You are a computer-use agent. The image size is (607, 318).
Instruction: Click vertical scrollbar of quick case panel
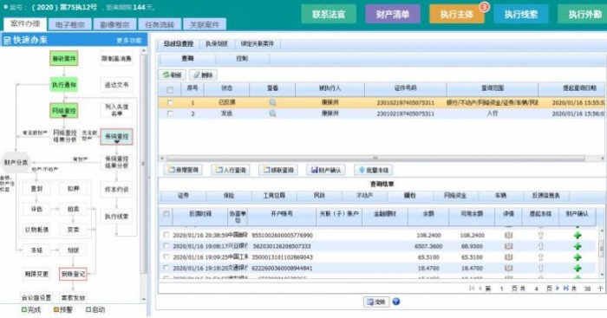[x=143, y=163]
